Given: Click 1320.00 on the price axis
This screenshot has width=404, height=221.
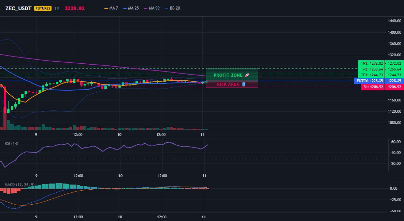Looking at the screenshot, I should click(x=394, y=55).
